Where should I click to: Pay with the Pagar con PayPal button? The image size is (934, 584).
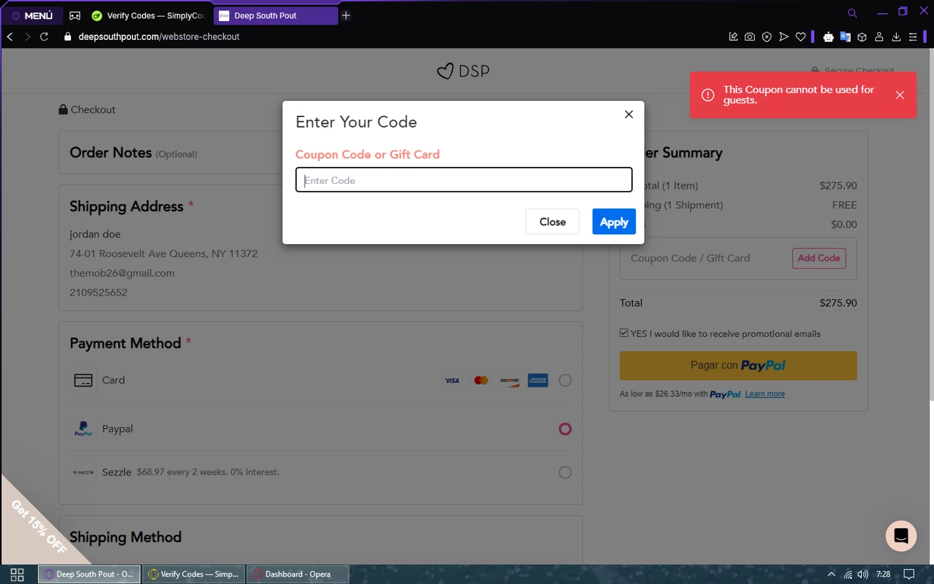(738, 365)
